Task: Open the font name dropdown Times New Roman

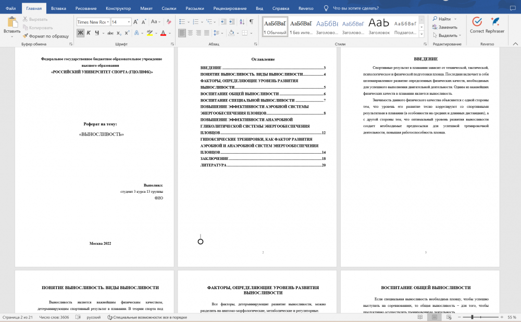Action: point(108,22)
